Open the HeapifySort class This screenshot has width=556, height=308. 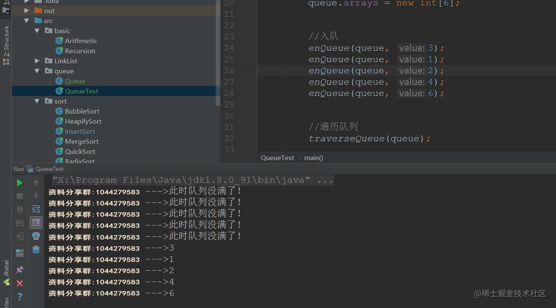coord(83,121)
